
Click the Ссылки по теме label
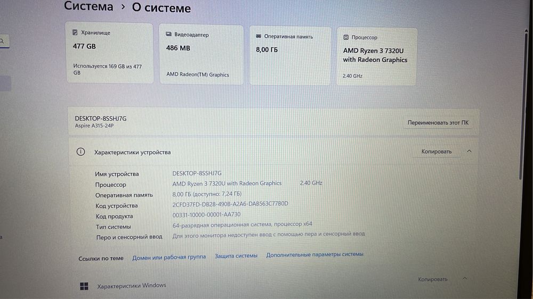[x=101, y=258]
